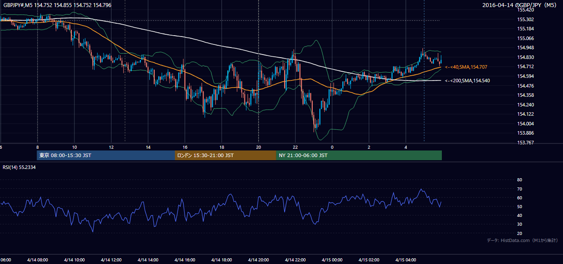The image size is (563, 264).
Task: Click the 4/14 16:00 time label
Action: (x=185, y=260)
